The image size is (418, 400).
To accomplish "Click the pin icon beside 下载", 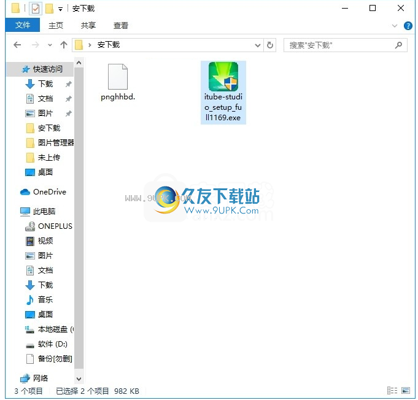I will point(69,84).
